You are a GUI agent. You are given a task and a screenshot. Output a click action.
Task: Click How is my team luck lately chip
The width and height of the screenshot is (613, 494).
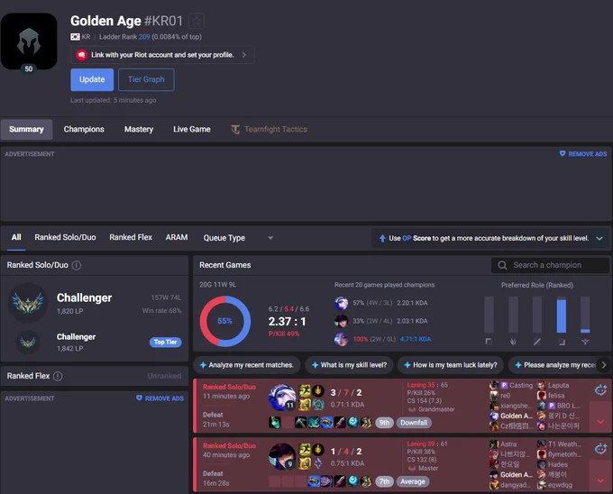451,365
